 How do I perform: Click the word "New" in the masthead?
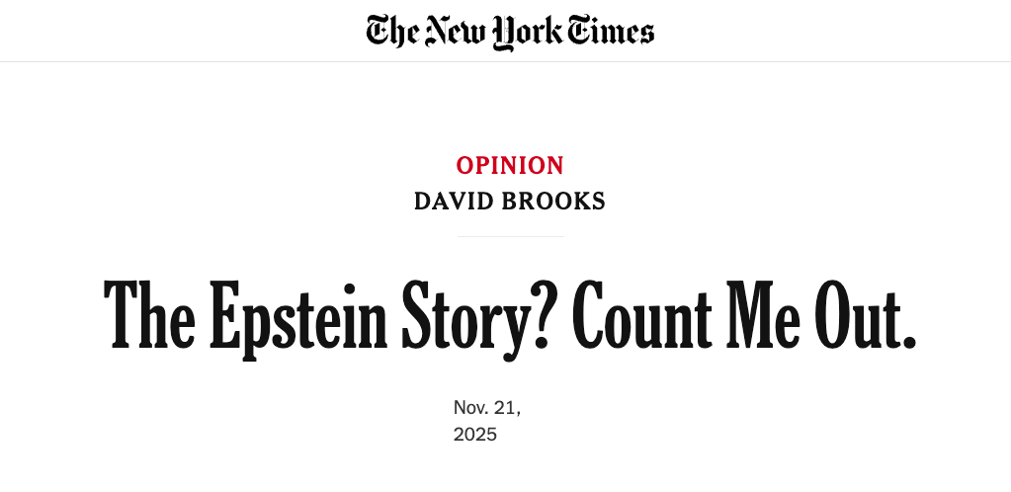pyautogui.click(x=456, y=32)
